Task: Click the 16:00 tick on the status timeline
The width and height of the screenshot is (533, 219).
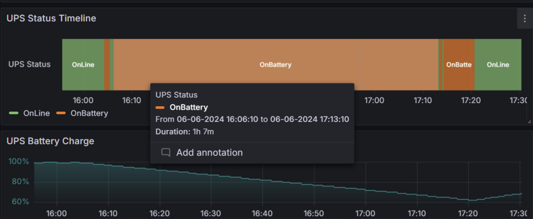Action: point(83,100)
